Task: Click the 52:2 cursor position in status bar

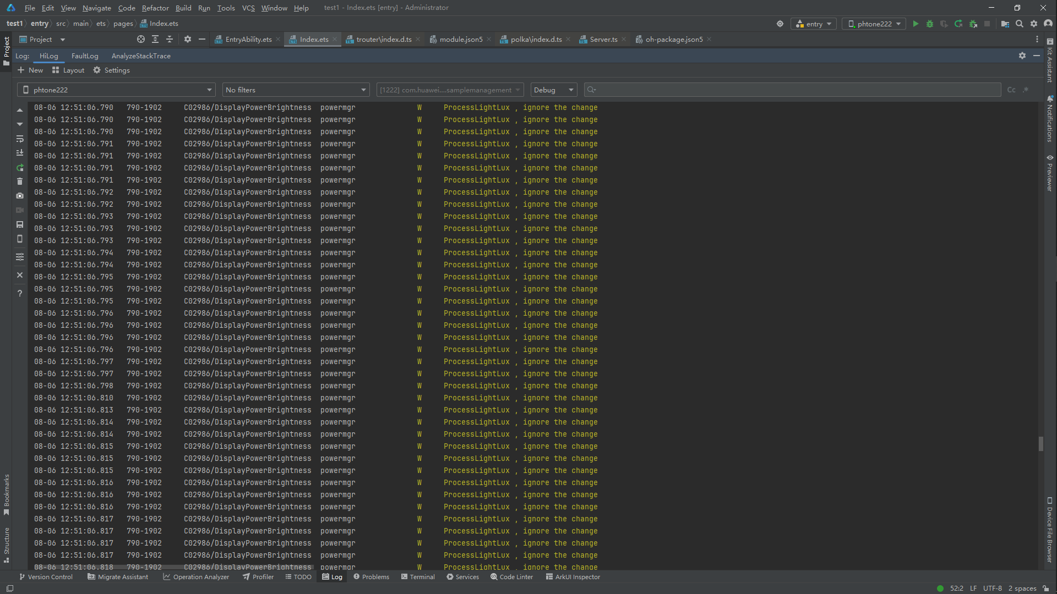Action: (957, 588)
